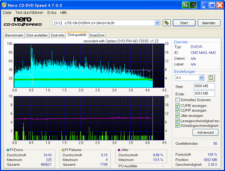Open the LITE-ON drive selection dropdown

point(157,23)
